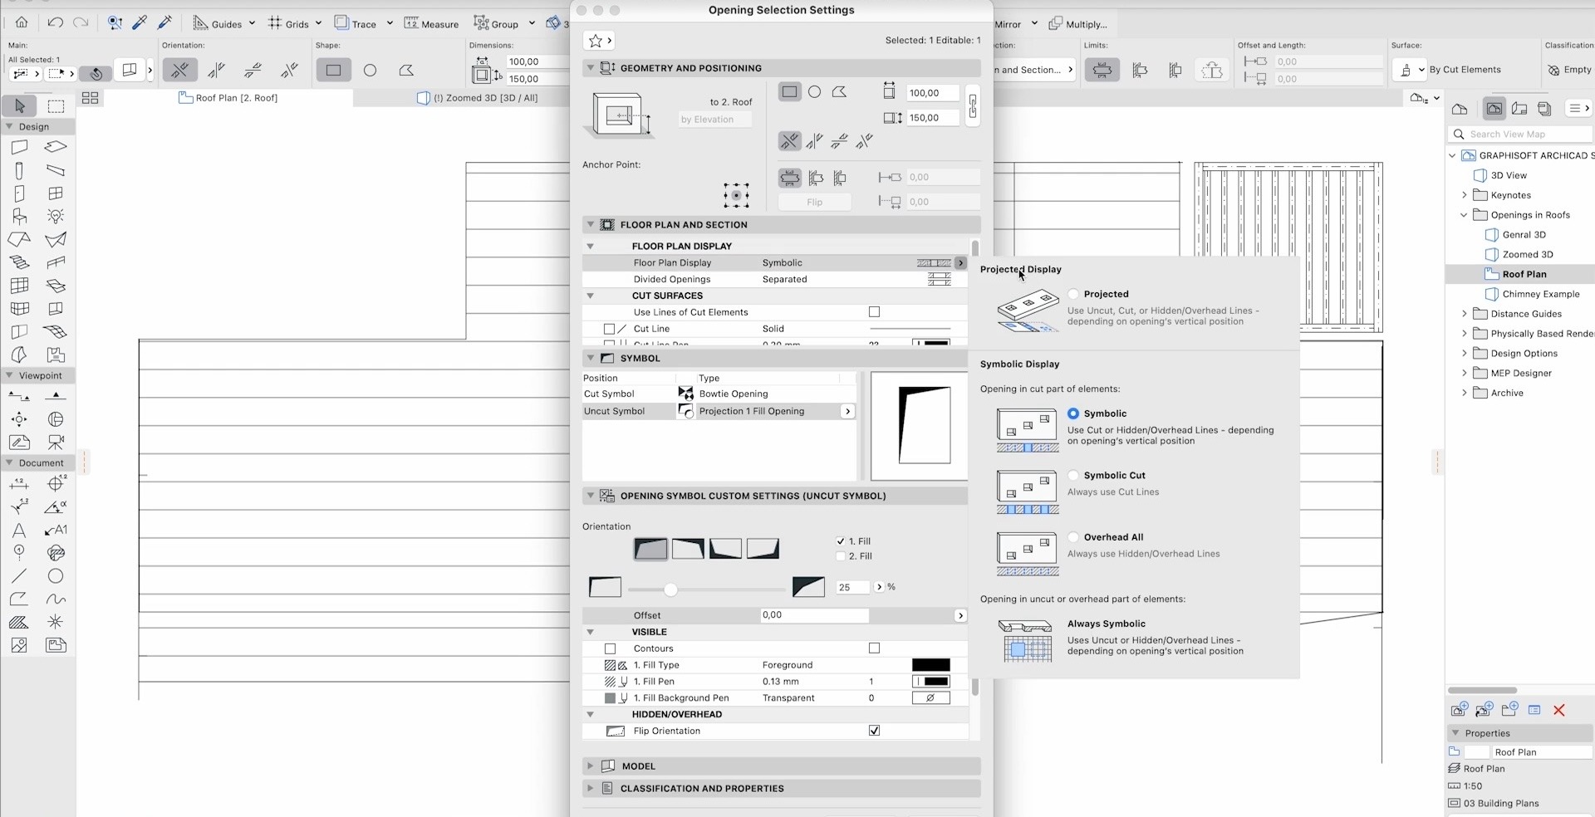Click rectangle shape icon in Info Box
This screenshot has height=817, width=1595.
click(x=333, y=71)
